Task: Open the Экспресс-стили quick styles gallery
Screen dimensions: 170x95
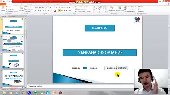Action: tap(120, 9)
